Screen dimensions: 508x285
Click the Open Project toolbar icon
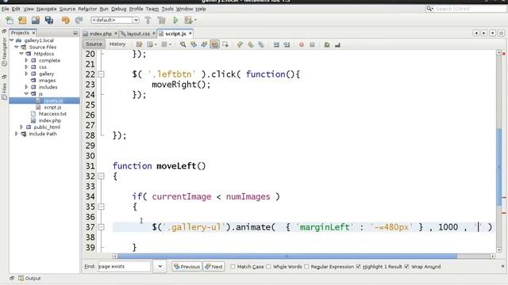(x=36, y=20)
